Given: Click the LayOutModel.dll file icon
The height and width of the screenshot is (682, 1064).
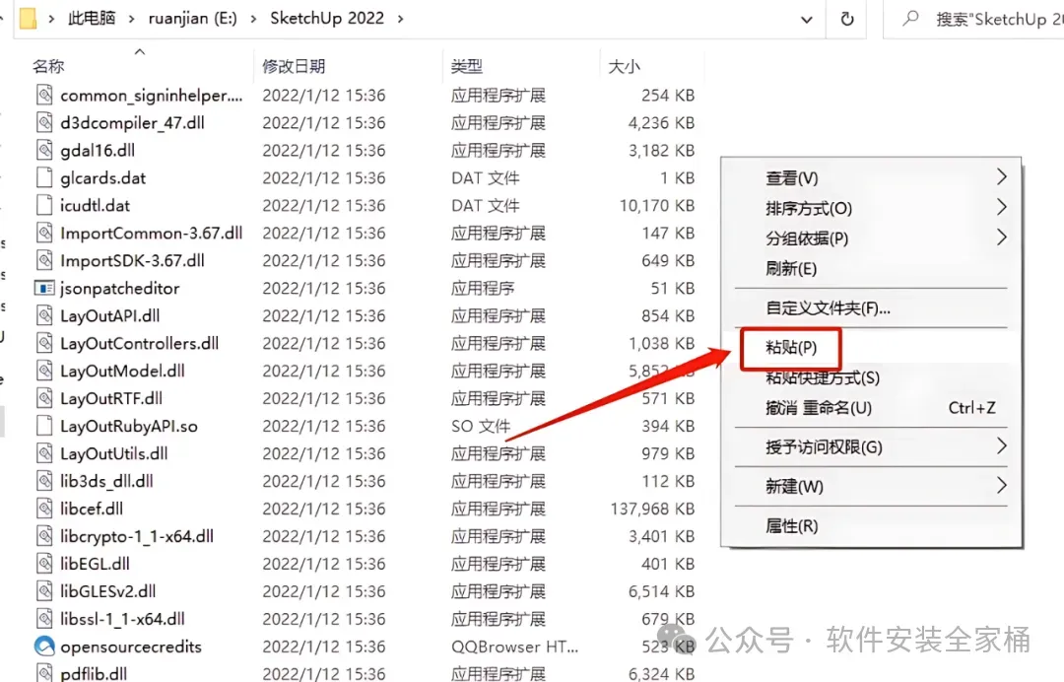Looking at the screenshot, I should point(44,371).
